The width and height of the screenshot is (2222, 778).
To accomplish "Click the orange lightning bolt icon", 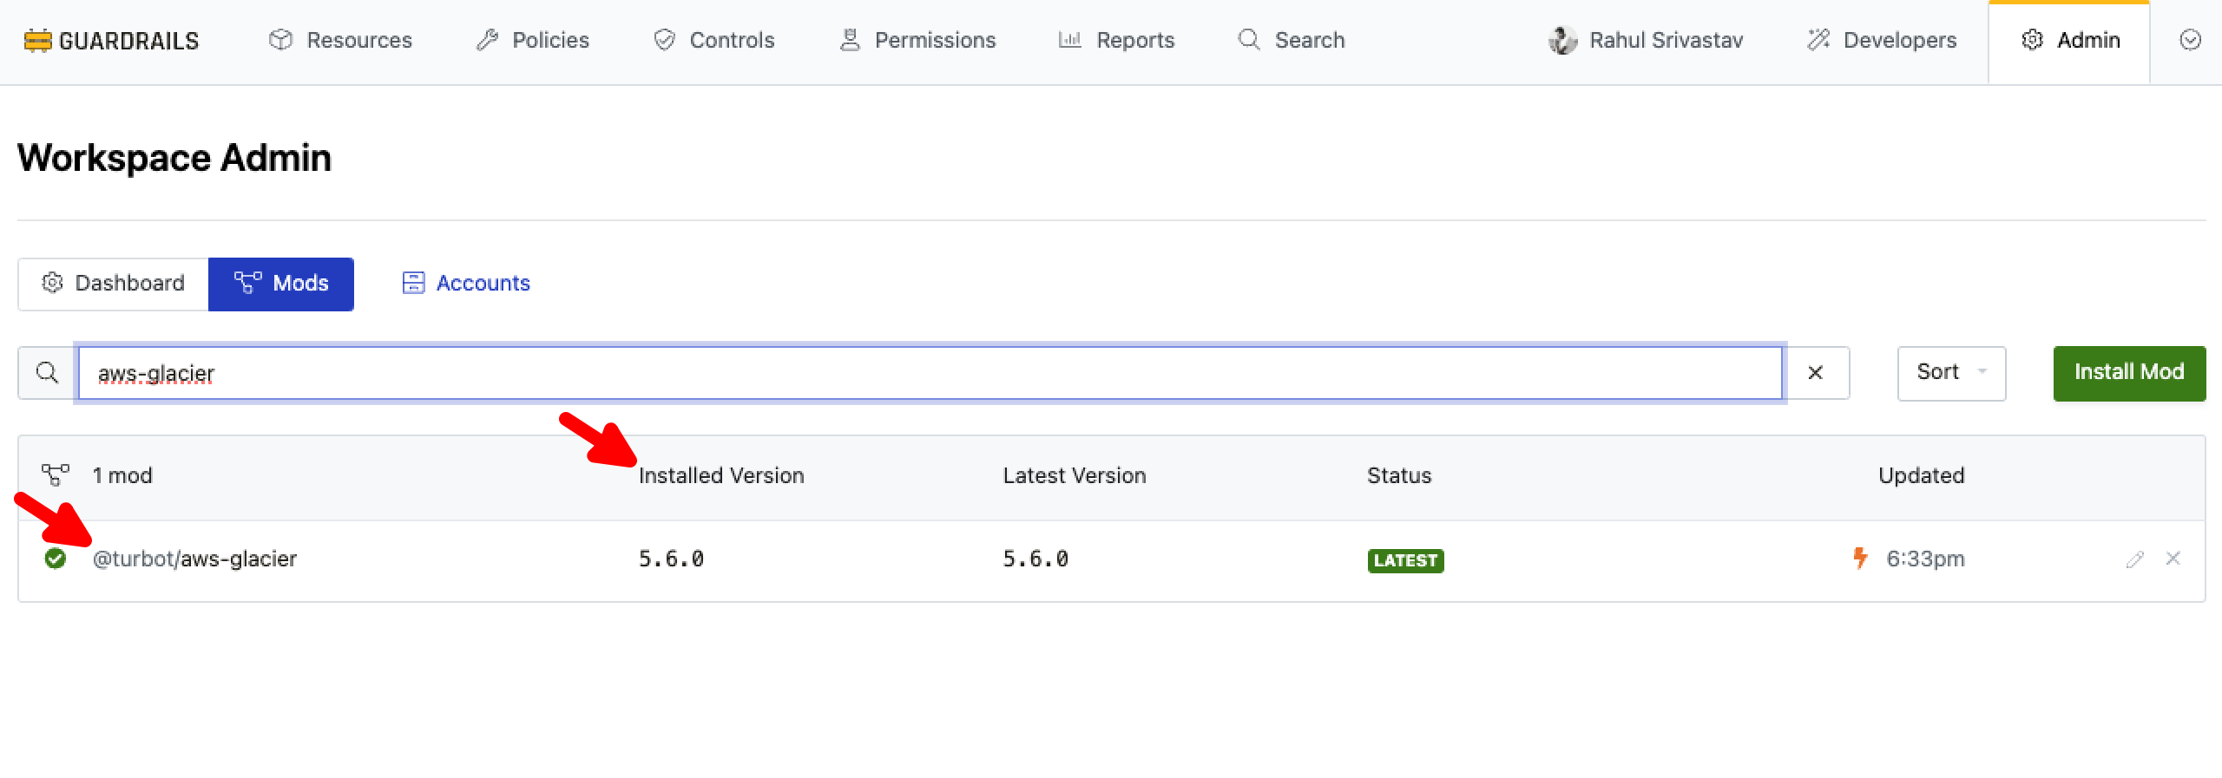I will pos(1859,558).
